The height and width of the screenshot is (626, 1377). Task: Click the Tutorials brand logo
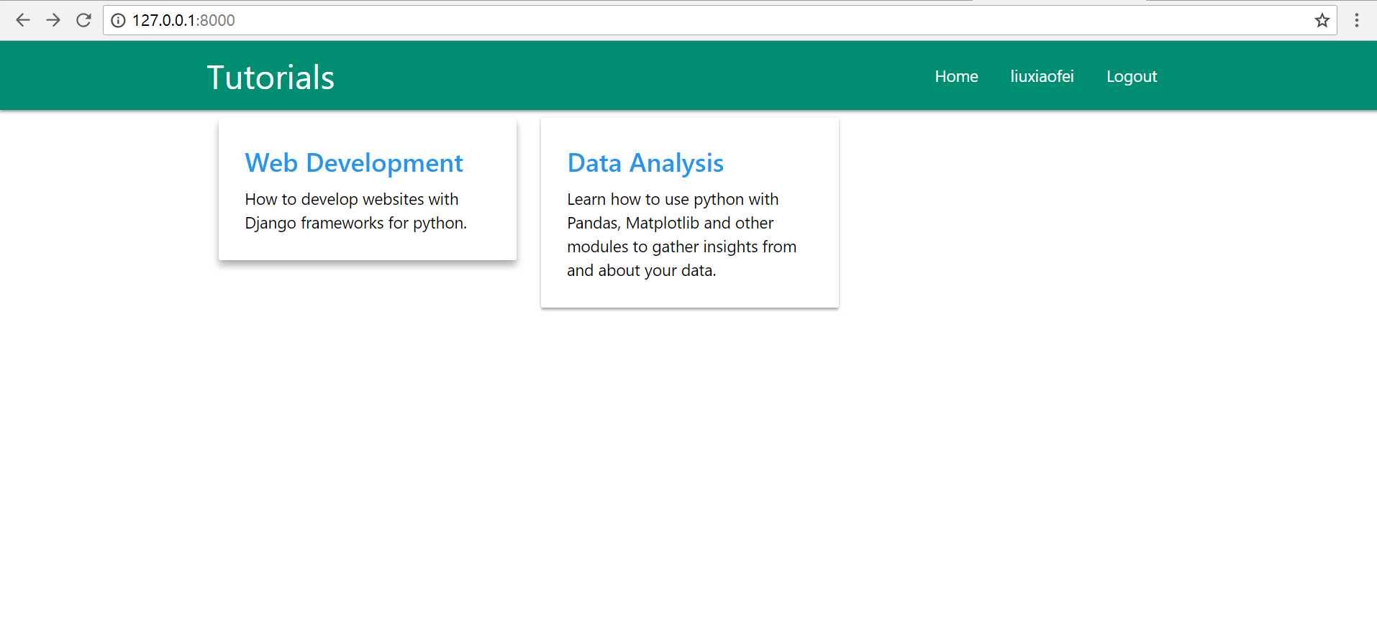[271, 78]
